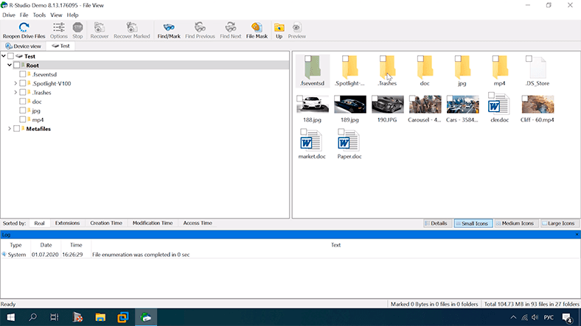The image size is (581, 326).
Task: Mark the Metafiles checkbox in tree
Action: click(17, 129)
